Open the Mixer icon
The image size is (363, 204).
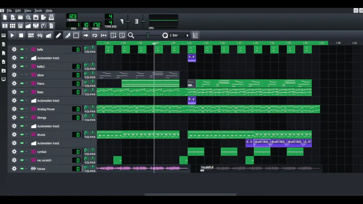tap(36, 26)
